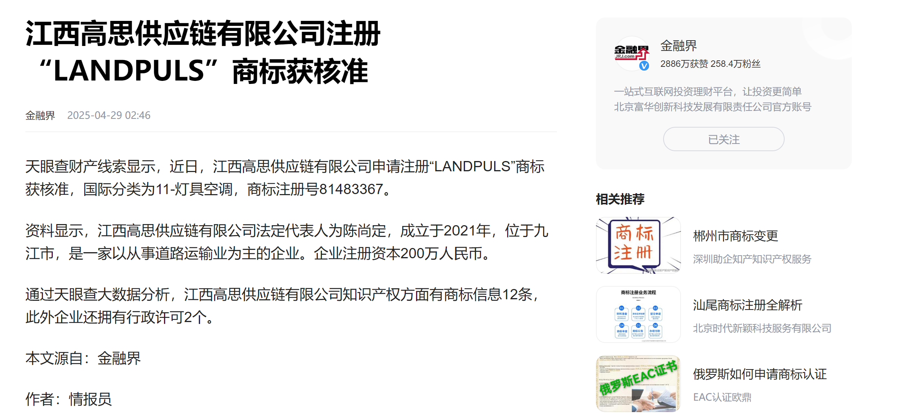Click the paragraph with registration number 81483367
The width and height of the screenshot is (908, 417).
pyautogui.click(x=285, y=178)
